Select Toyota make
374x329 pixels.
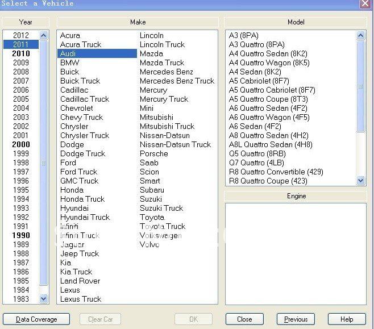[152, 217]
